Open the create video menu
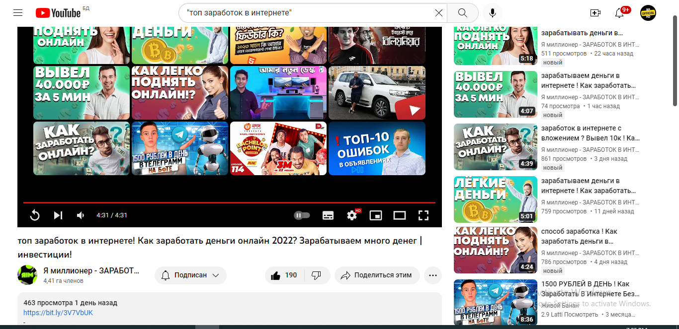679x329 pixels. [595, 13]
